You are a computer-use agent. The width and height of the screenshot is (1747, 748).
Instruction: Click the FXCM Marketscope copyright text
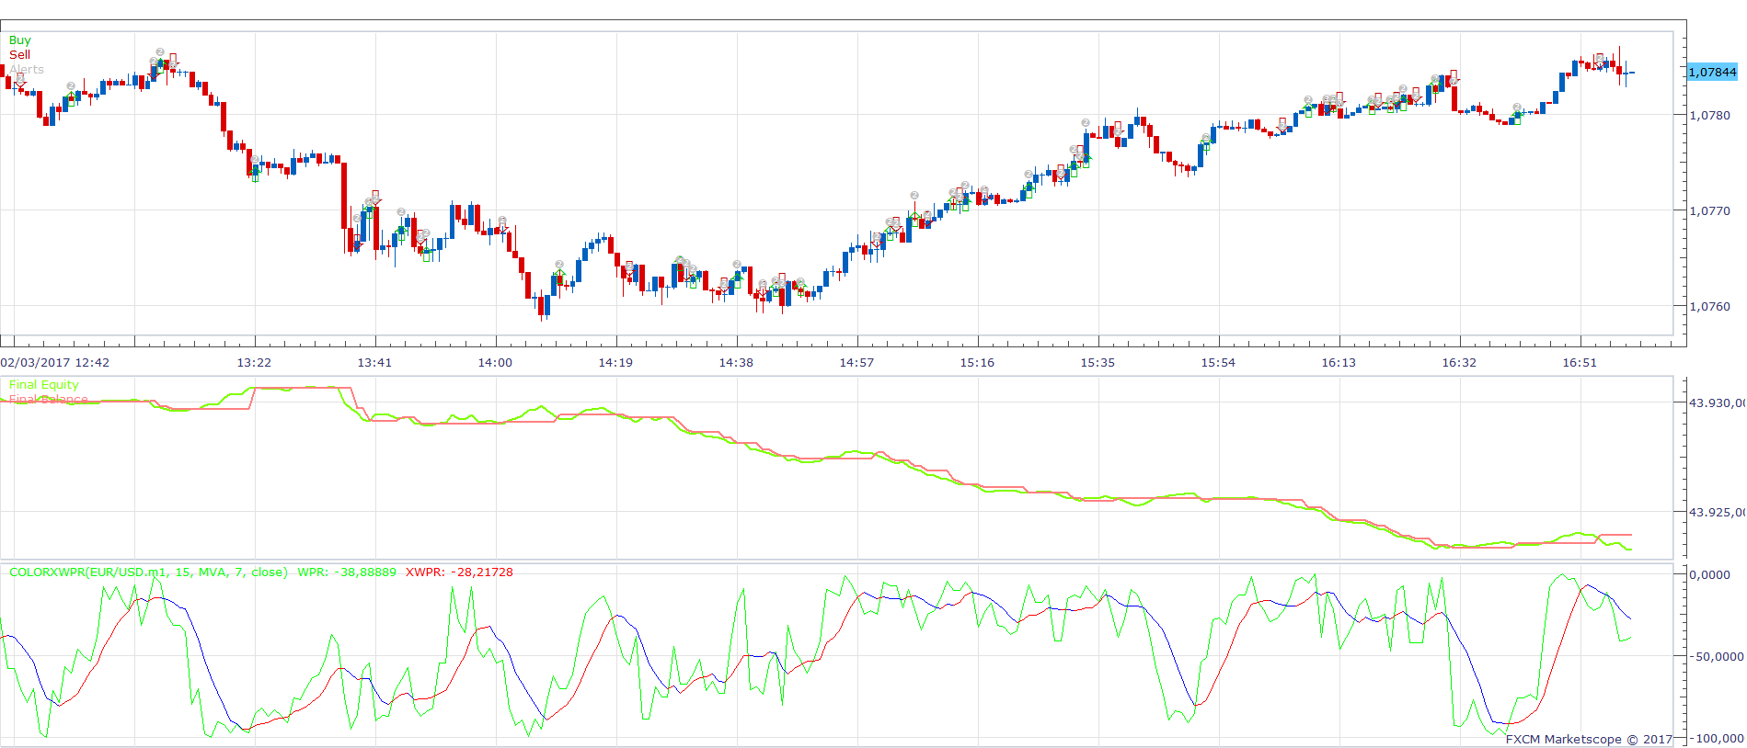pyautogui.click(x=1589, y=740)
